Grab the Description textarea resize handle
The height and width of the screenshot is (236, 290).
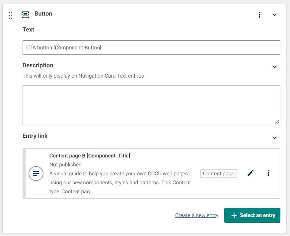[277, 122]
